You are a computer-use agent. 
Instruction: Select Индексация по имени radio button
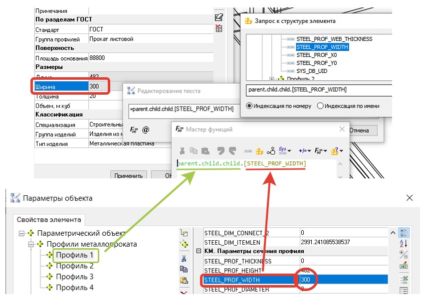(320, 106)
